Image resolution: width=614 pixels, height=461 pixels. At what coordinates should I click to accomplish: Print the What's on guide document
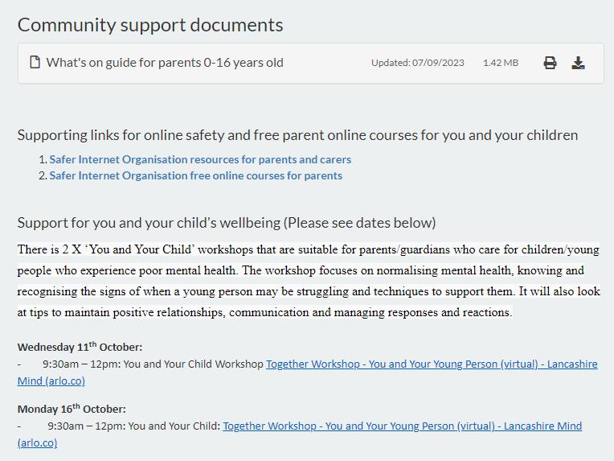[x=550, y=63]
